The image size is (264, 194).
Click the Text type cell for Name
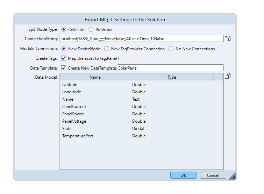coord(136,99)
